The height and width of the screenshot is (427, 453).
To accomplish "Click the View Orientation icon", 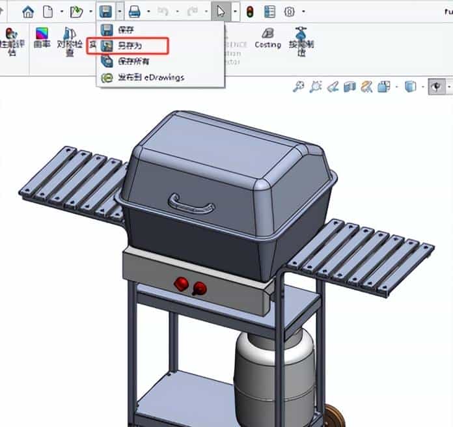I will [x=384, y=87].
